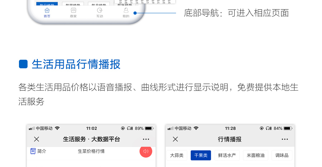The width and height of the screenshot is (322, 167).
Task: Open the three-dot menu on 行情播报 header
Action: tap(285, 139)
